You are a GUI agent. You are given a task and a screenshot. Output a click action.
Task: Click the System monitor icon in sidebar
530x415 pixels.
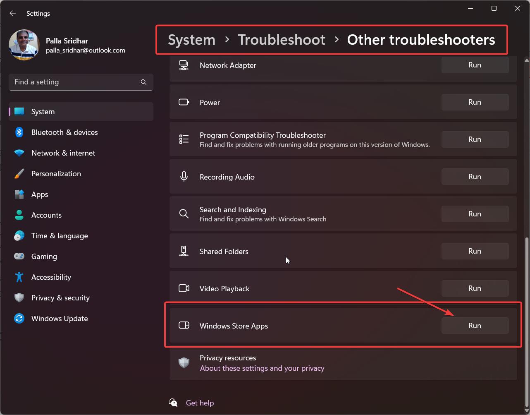(x=19, y=111)
